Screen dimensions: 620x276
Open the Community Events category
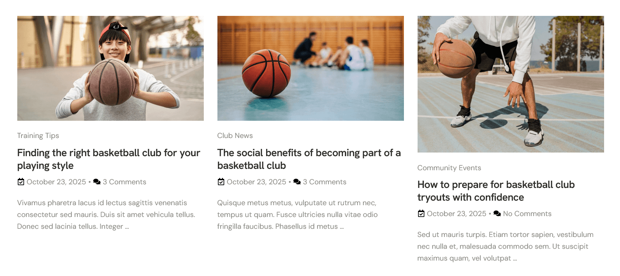coord(449,168)
